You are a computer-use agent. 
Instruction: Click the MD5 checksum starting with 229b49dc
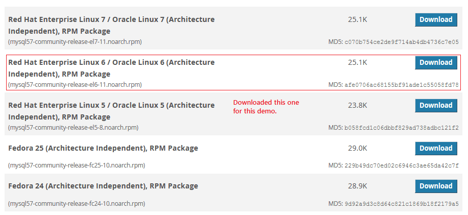(402, 165)
